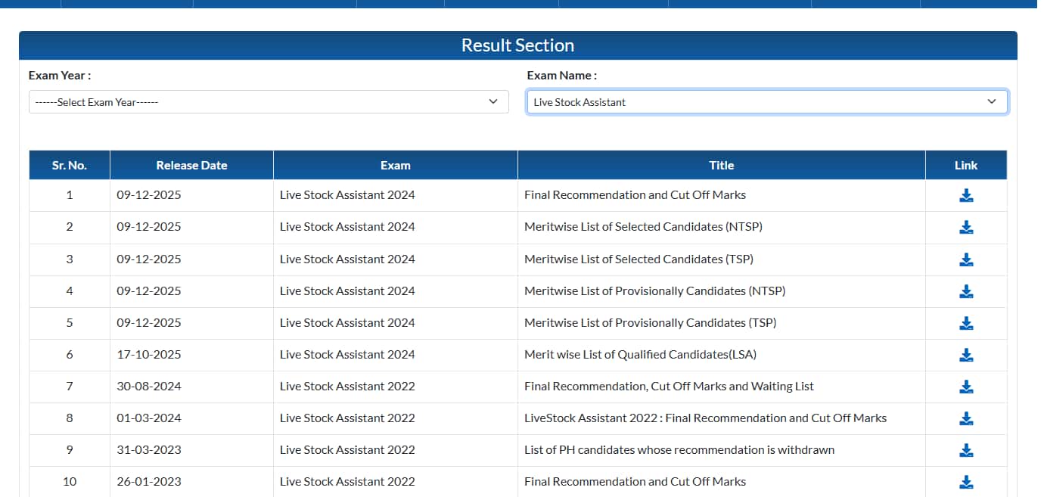Download row 8 LiveStock Assistant 2022 result
The width and height of the screenshot is (1044, 497).
965,418
